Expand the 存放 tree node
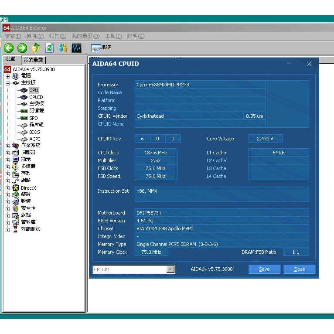334x334 pixels. coord(8,174)
